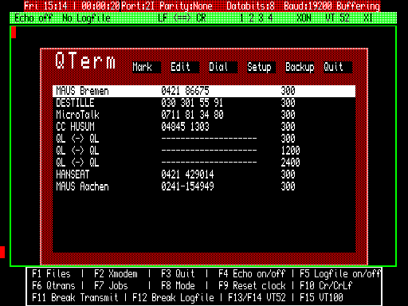Select the DESTILLE phonebook entry

204,103
